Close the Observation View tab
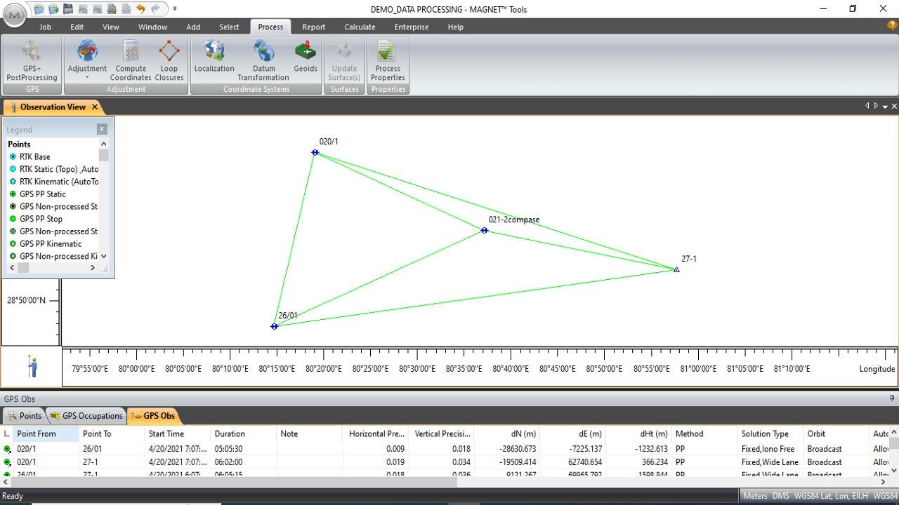 pos(94,107)
